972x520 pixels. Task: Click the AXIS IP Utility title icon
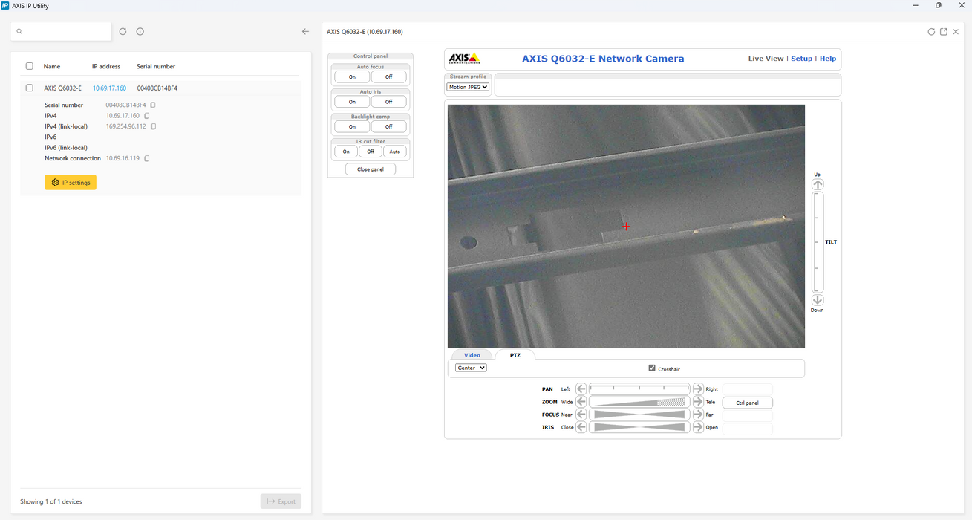point(6,5)
